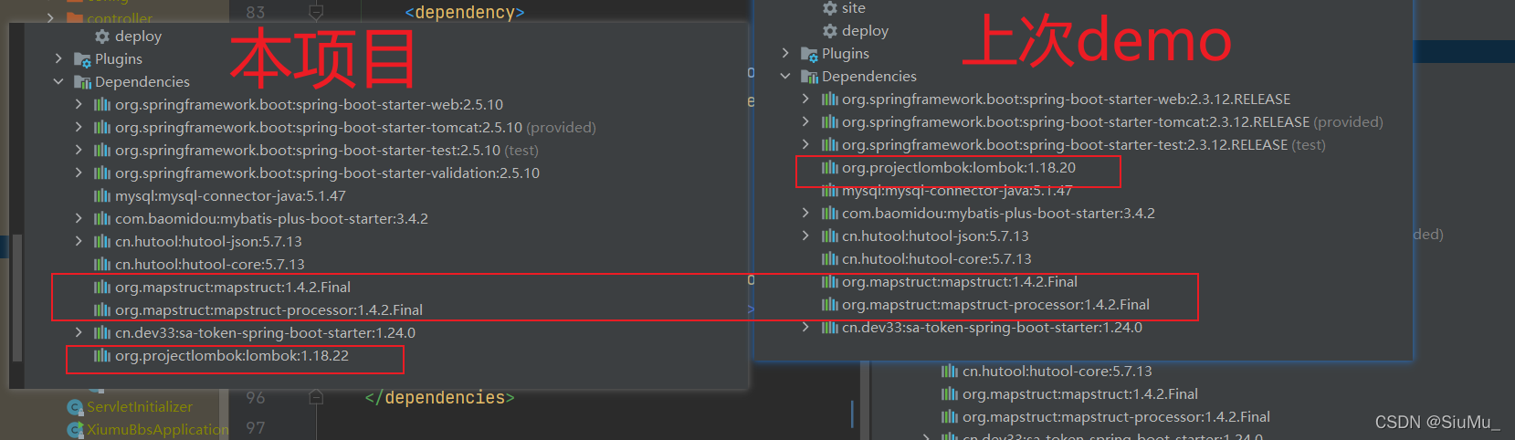Click the deploy gear icon in left panel
1515x440 pixels.
[x=102, y=37]
